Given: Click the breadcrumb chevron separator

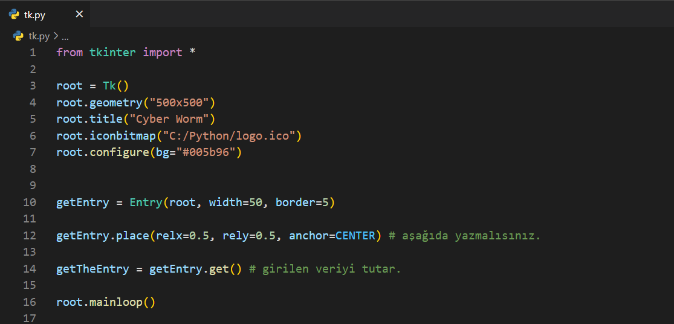Looking at the screenshot, I should pyautogui.click(x=56, y=36).
